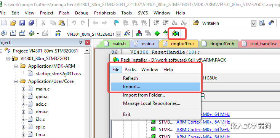This screenshot has width=280, height=138.
Task: Expand the spi.c tree node
Action: [23, 127]
